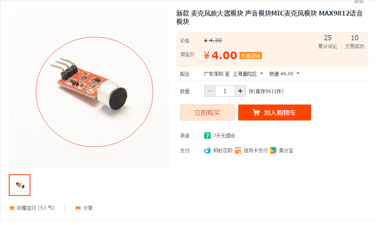376x225 pixels.
Task: Expand the 快递 ¥6.00 shipping dropdown
Action: [284, 74]
